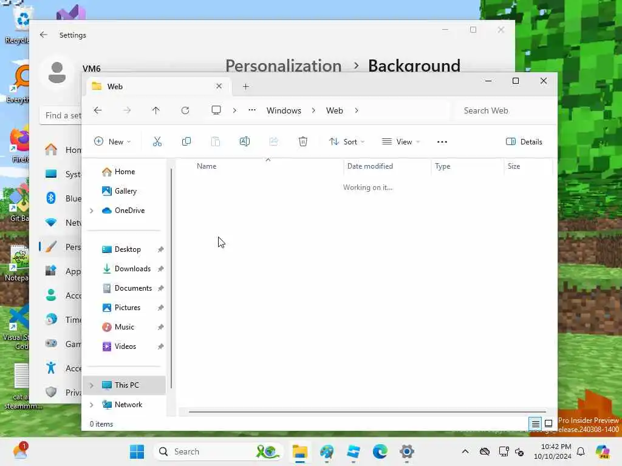
Task: Click the Delete trash icon
Action: pos(302,141)
